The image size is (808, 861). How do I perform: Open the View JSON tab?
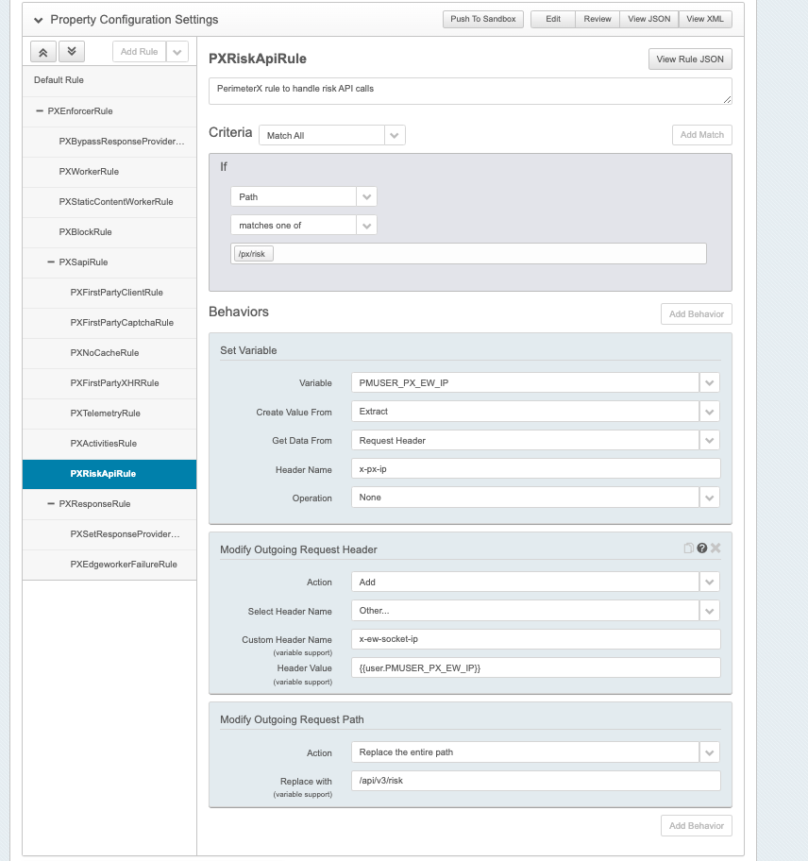[648, 19]
